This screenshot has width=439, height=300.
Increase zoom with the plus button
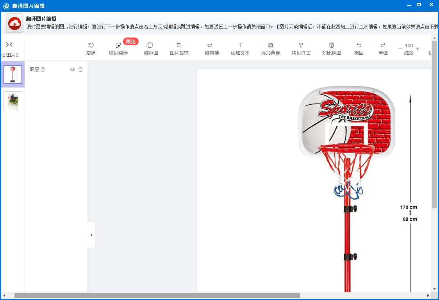[418, 49]
